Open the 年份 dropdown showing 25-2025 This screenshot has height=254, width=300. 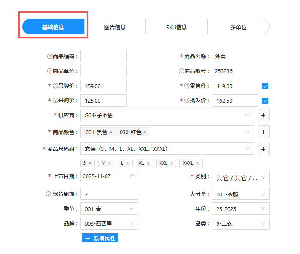click(240, 208)
